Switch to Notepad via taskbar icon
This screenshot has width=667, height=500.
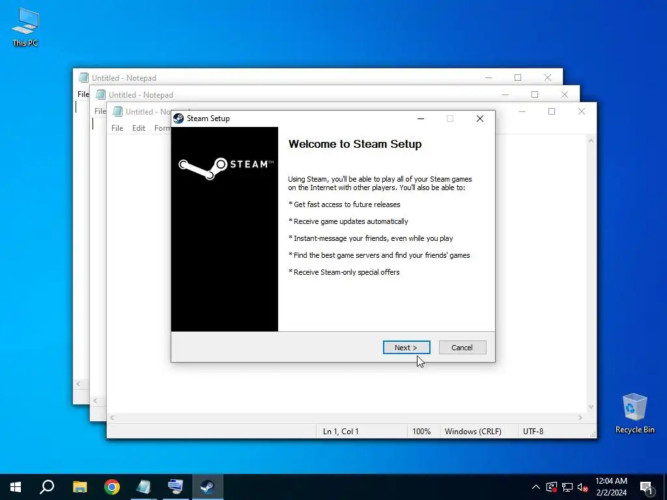point(143,487)
